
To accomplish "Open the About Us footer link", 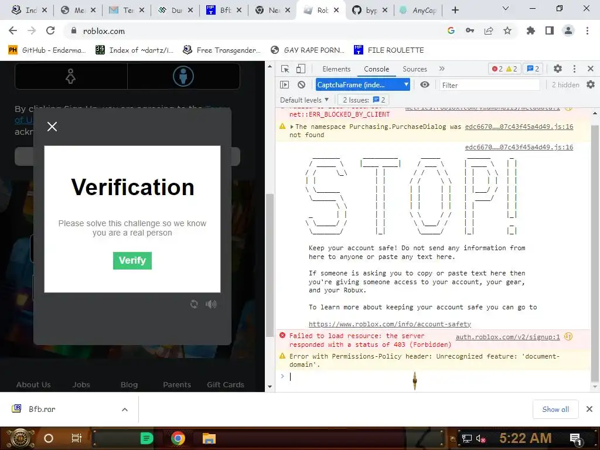I will (x=33, y=384).
